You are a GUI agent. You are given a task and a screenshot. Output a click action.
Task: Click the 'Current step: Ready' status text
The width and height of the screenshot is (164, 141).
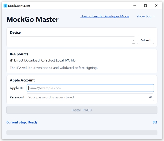[22, 122]
